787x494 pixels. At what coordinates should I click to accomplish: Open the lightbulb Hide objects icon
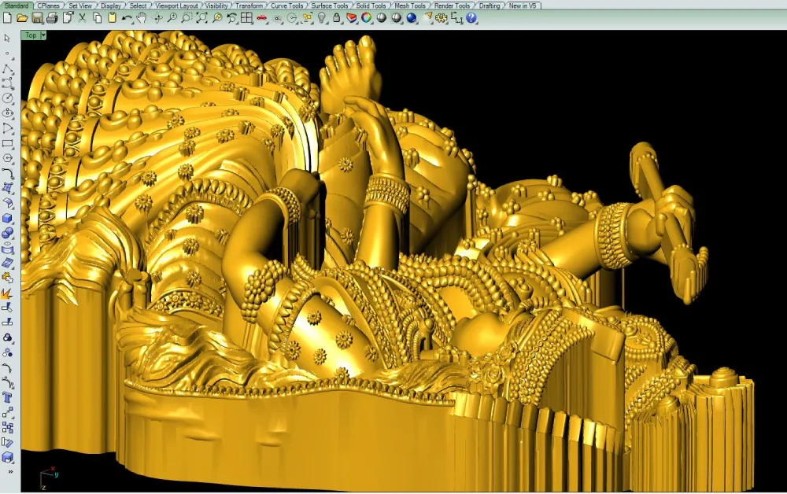(322, 18)
